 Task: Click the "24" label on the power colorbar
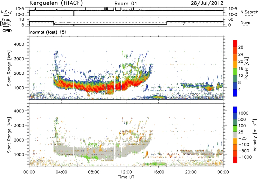click(x=241, y=54)
